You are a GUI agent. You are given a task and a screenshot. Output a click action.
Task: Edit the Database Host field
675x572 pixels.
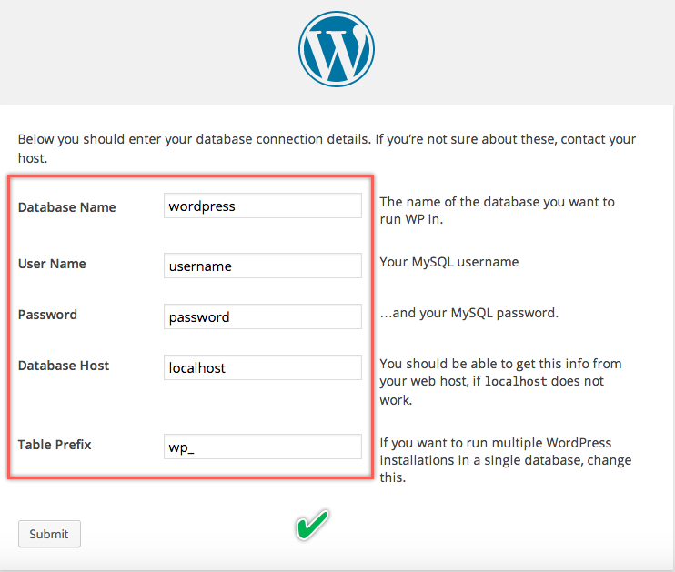pyautogui.click(x=263, y=367)
